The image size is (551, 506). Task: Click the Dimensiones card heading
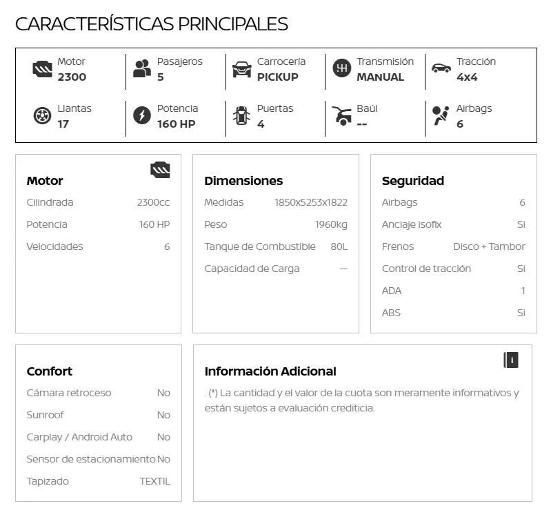click(243, 181)
